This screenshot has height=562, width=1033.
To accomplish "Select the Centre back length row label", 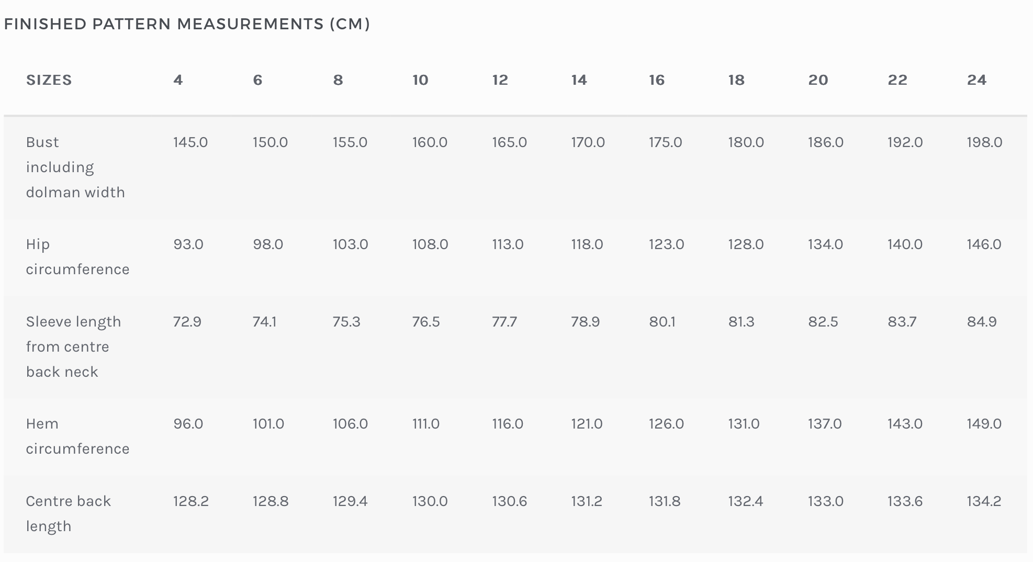I will [68, 513].
